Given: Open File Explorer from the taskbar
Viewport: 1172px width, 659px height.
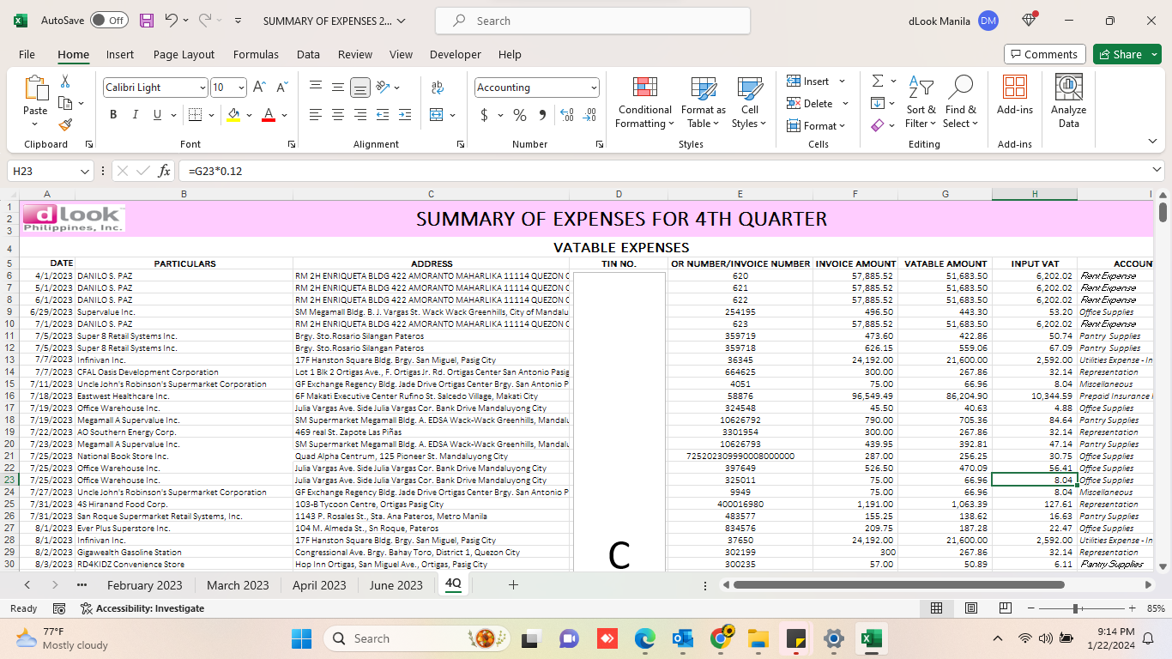Looking at the screenshot, I should coord(758,638).
